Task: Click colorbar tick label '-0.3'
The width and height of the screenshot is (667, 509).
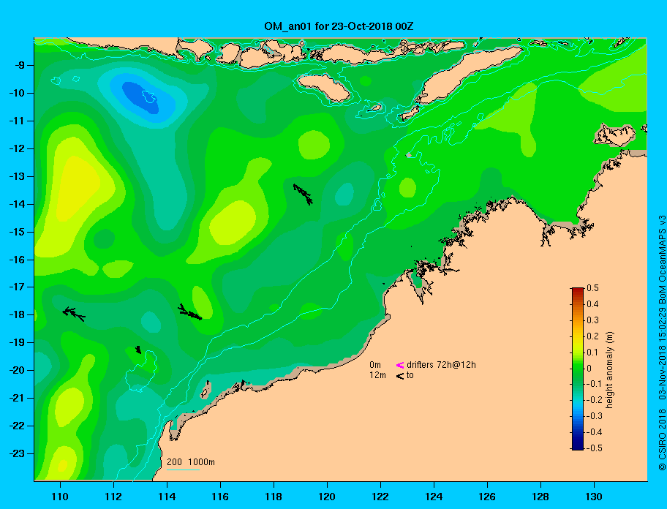Action: click(595, 416)
